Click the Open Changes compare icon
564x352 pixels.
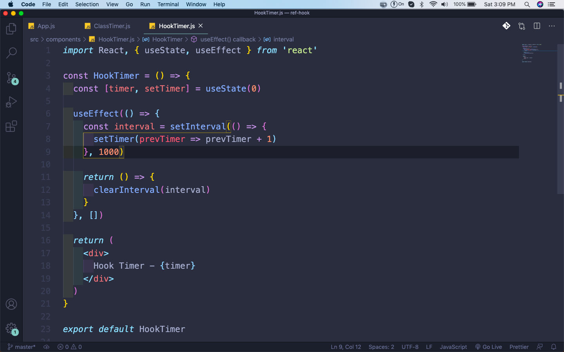coord(522,26)
